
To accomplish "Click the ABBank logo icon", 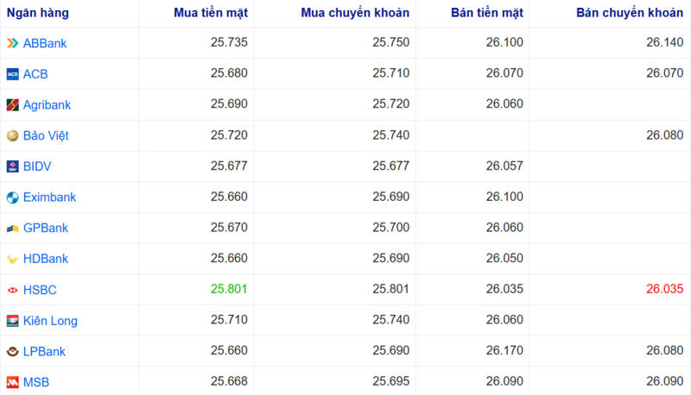I will pos(12,43).
